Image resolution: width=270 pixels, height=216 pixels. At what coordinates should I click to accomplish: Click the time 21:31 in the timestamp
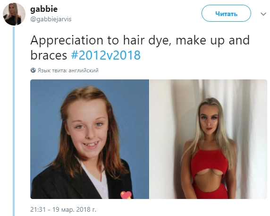[x=38, y=210]
